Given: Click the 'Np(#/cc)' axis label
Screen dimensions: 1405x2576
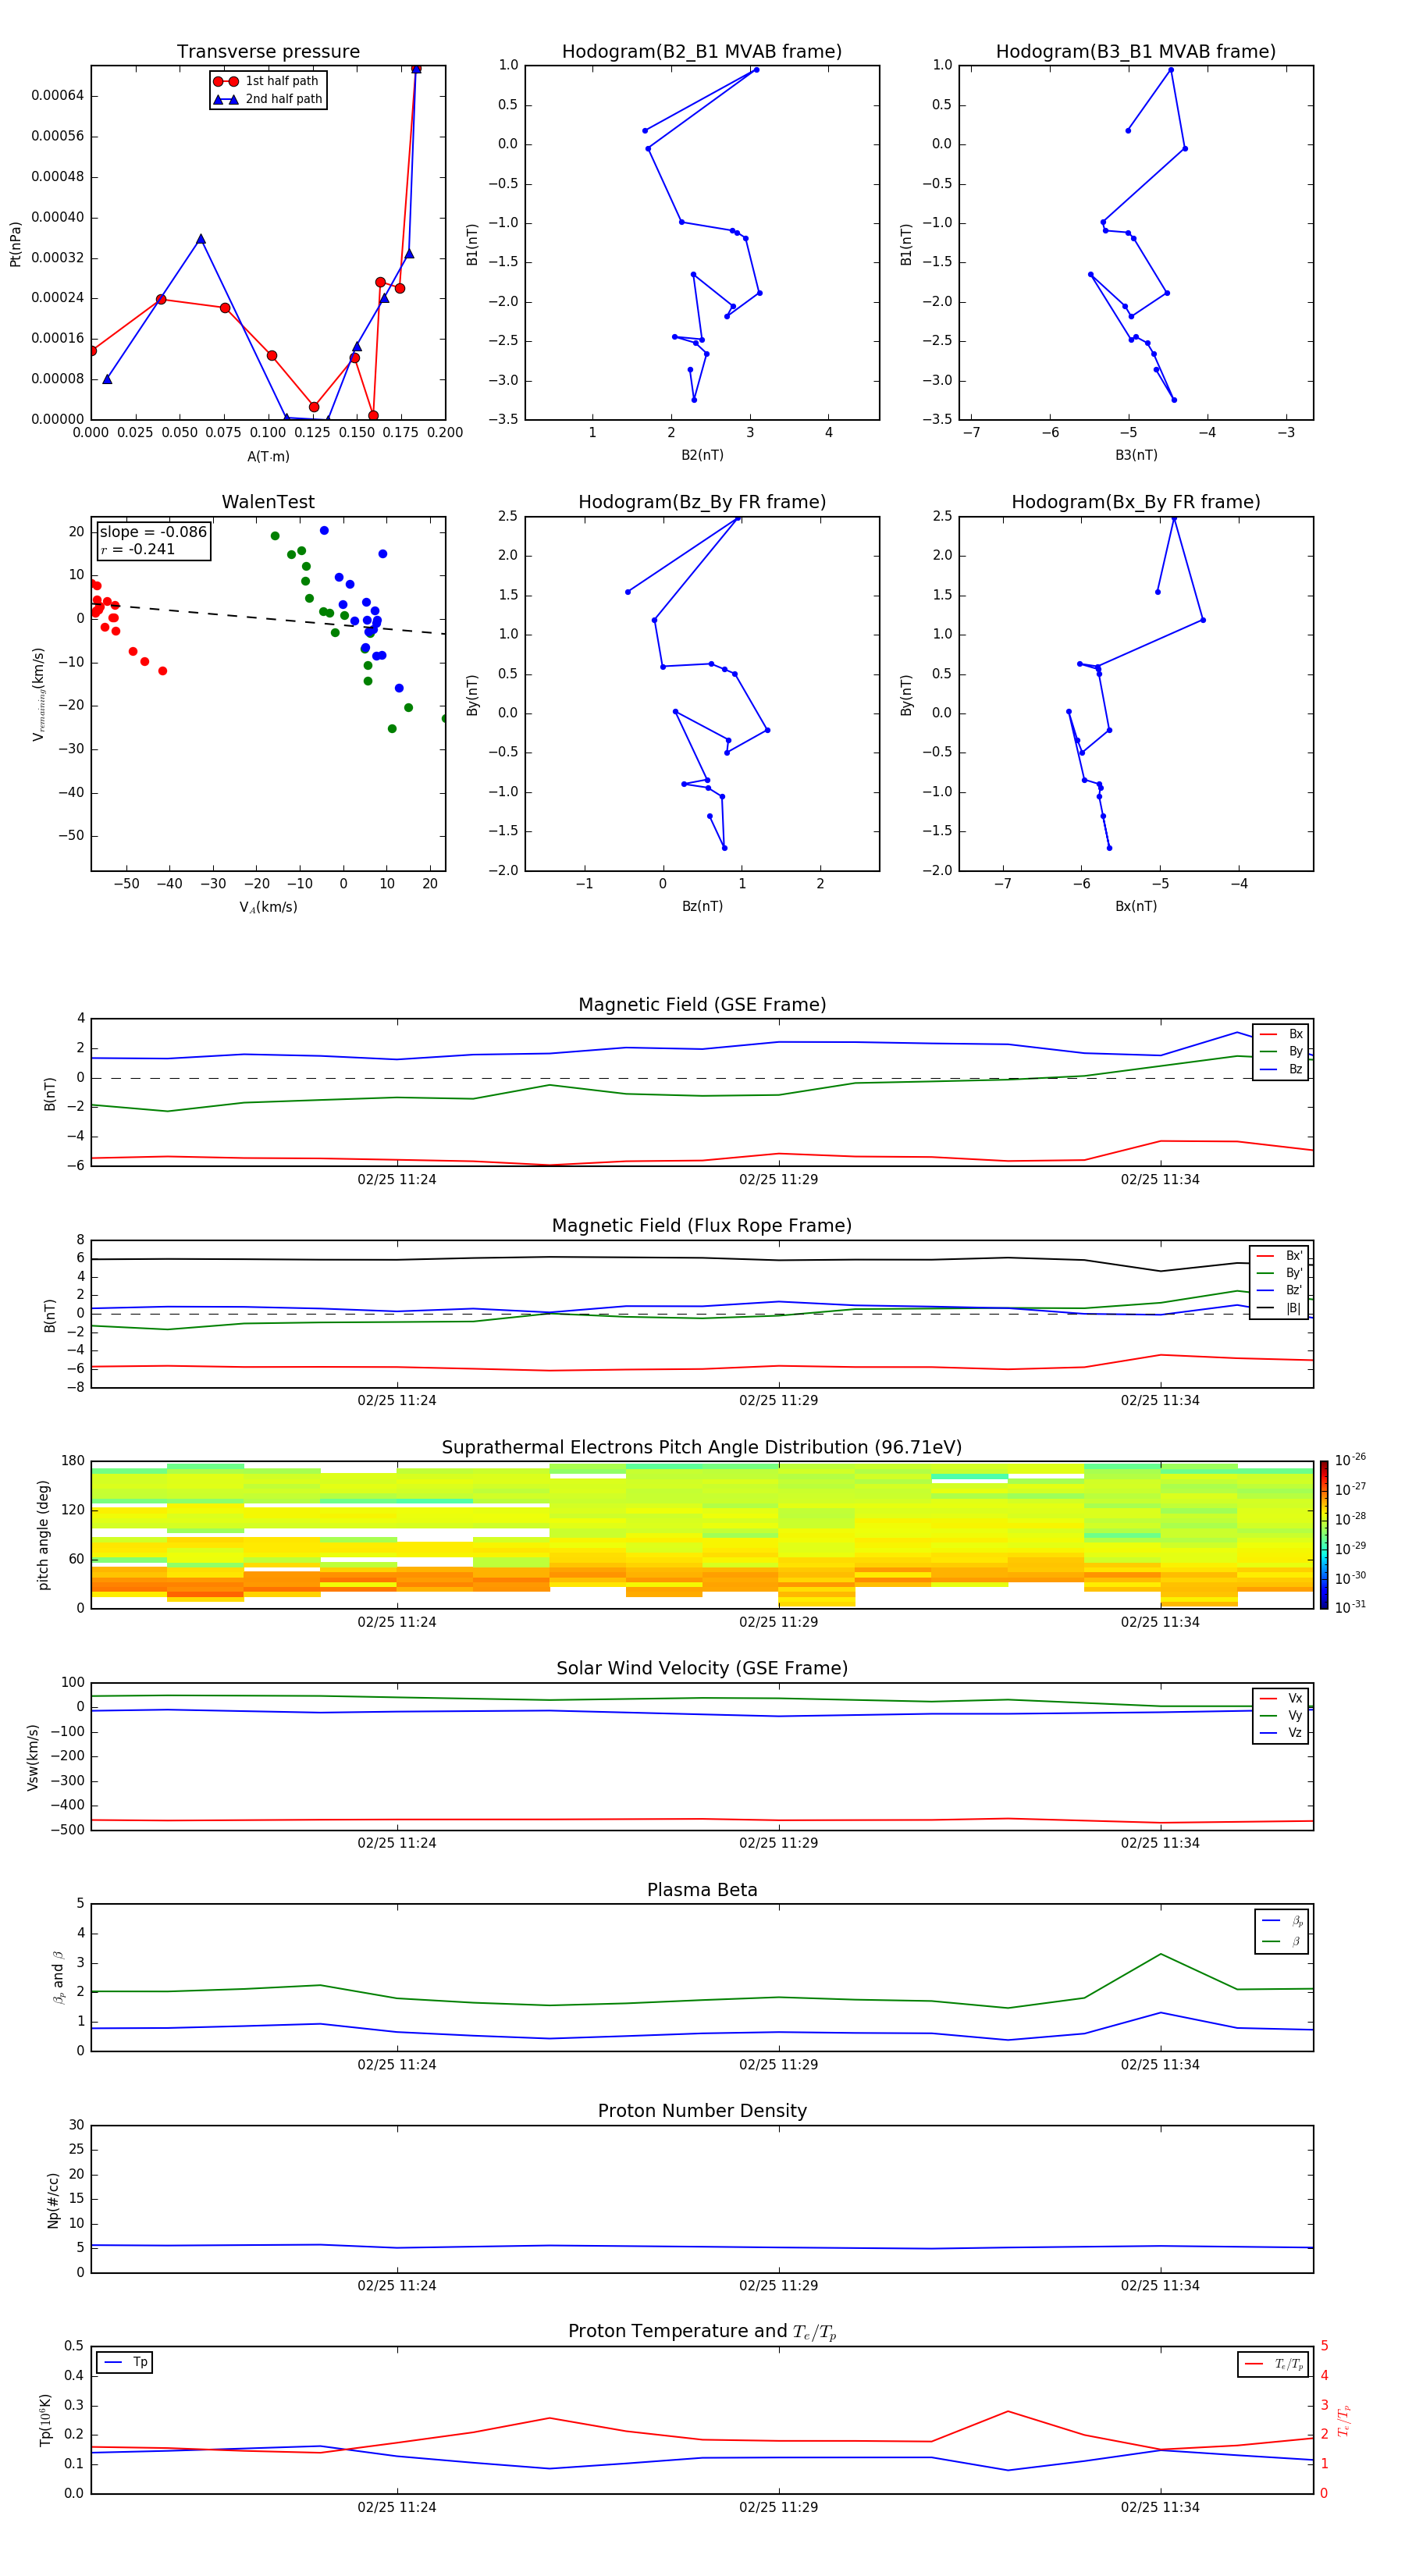Looking at the screenshot, I should tap(53, 2200).
